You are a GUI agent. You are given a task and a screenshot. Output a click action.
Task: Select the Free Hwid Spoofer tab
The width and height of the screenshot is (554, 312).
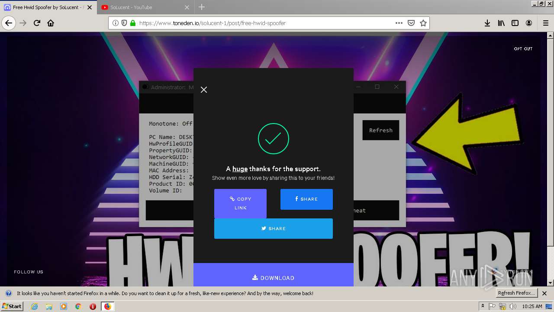pyautogui.click(x=48, y=7)
